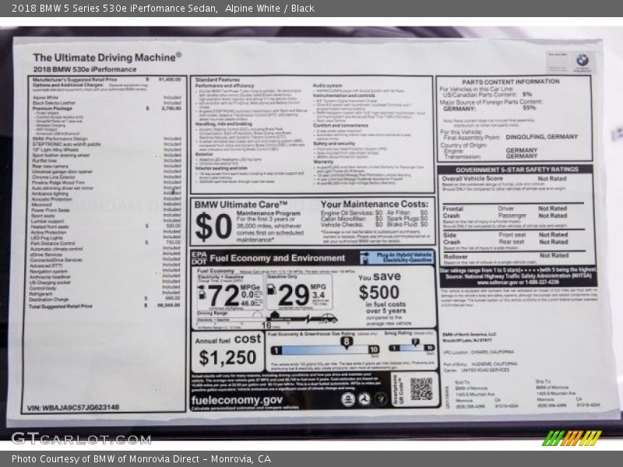
Task: Click the '$1,250' annual fuel cost
Action: pyautogui.click(x=227, y=357)
